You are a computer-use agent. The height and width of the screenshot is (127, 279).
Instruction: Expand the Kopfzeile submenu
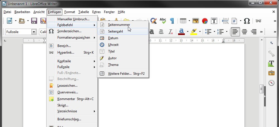(72, 61)
